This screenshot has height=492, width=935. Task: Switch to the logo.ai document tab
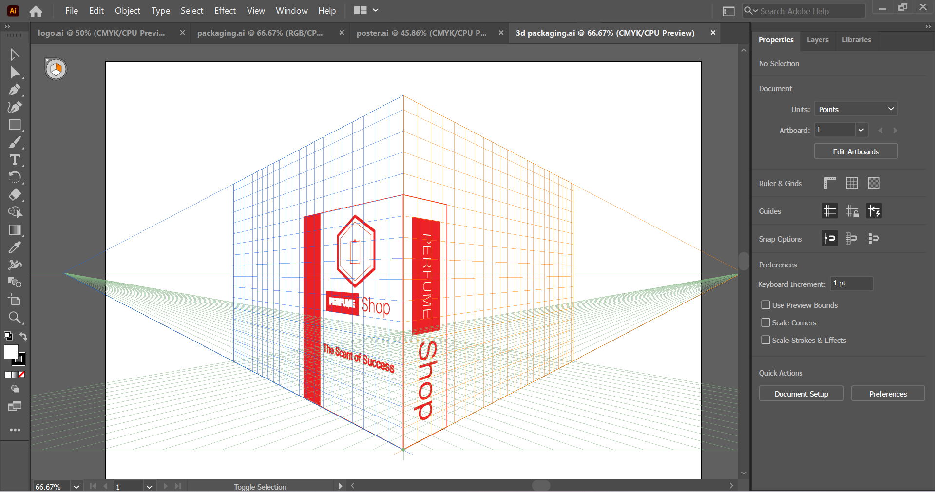coord(101,33)
